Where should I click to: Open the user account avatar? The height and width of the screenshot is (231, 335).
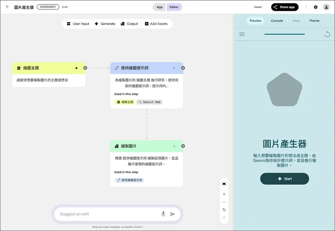(326, 7)
